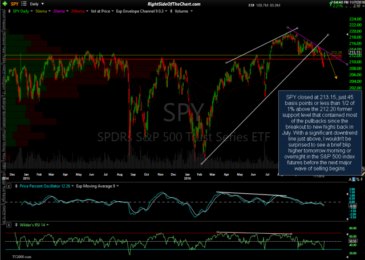Select the % percent scale option
The image size is (365, 260).
pos(358,180)
